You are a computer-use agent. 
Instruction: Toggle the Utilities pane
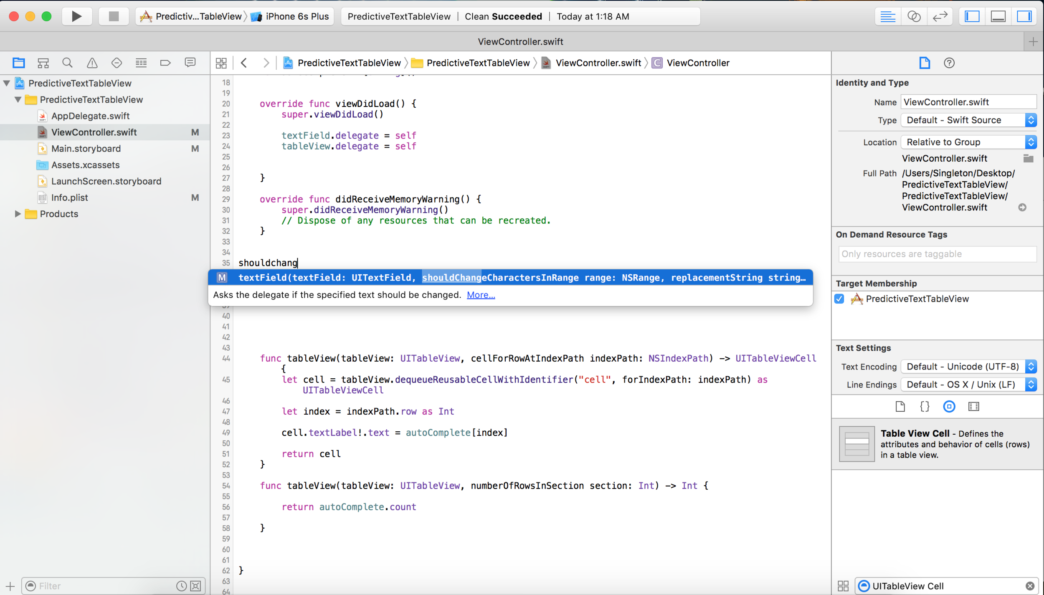pos(1024,16)
